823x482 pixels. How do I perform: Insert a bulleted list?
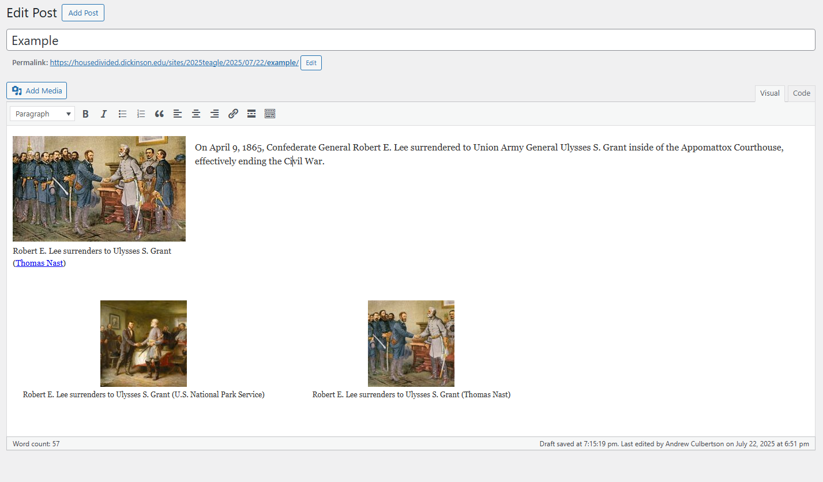click(x=122, y=114)
